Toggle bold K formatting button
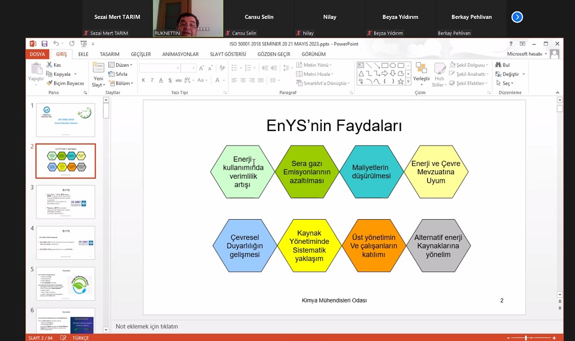The width and height of the screenshot is (575, 341). (x=143, y=81)
